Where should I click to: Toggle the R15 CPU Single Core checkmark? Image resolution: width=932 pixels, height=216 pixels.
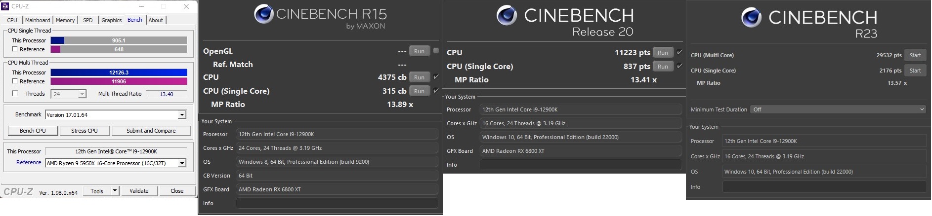tap(436, 91)
